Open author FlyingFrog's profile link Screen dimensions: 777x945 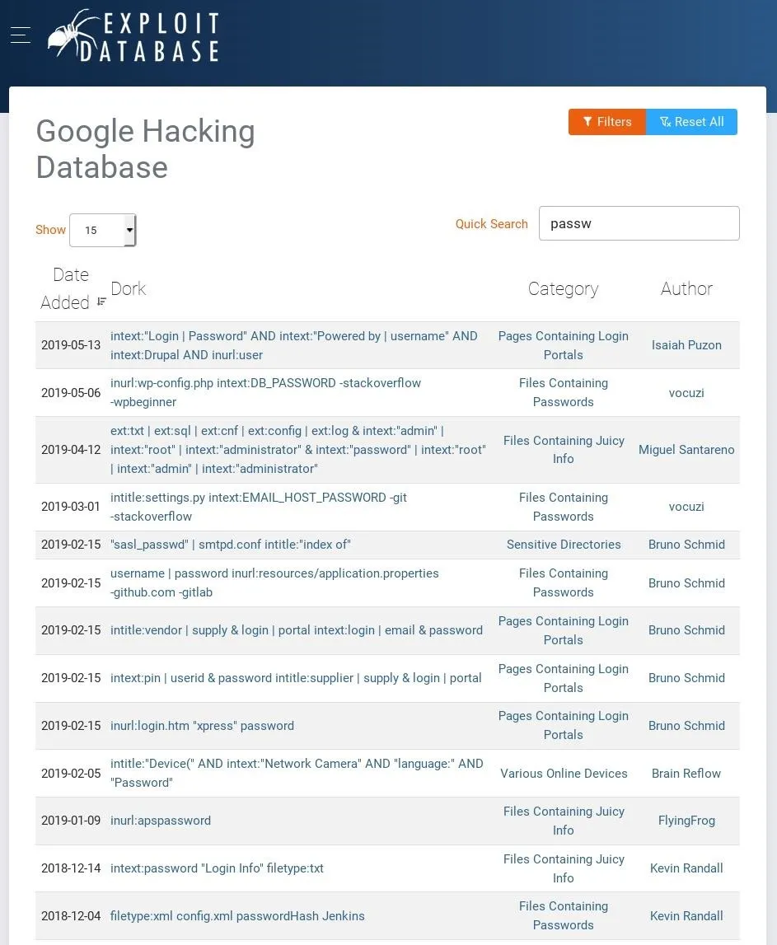coord(686,821)
